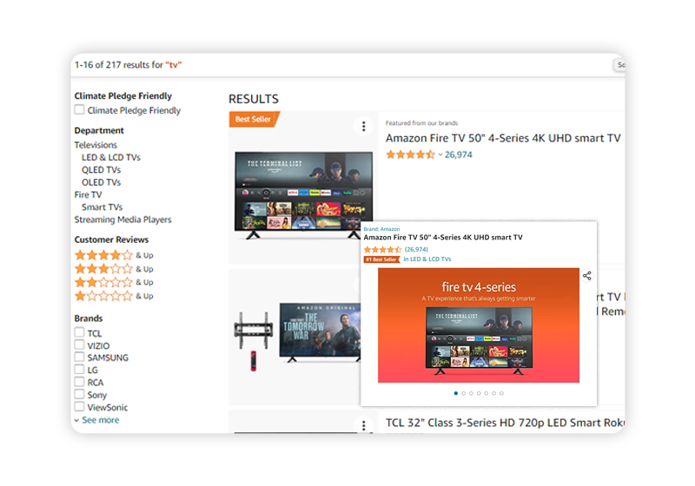Open the Fire TV 50" product thumbnail

coord(303,195)
